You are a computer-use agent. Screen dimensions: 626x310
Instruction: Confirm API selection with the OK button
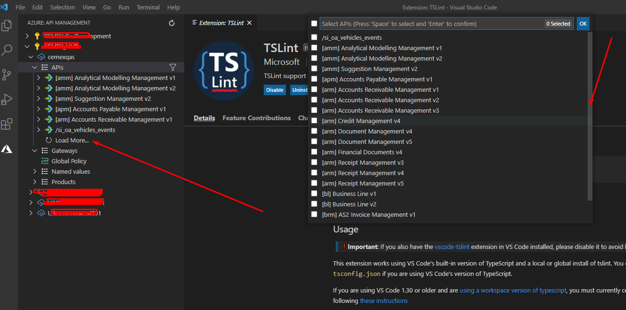(583, 23)
